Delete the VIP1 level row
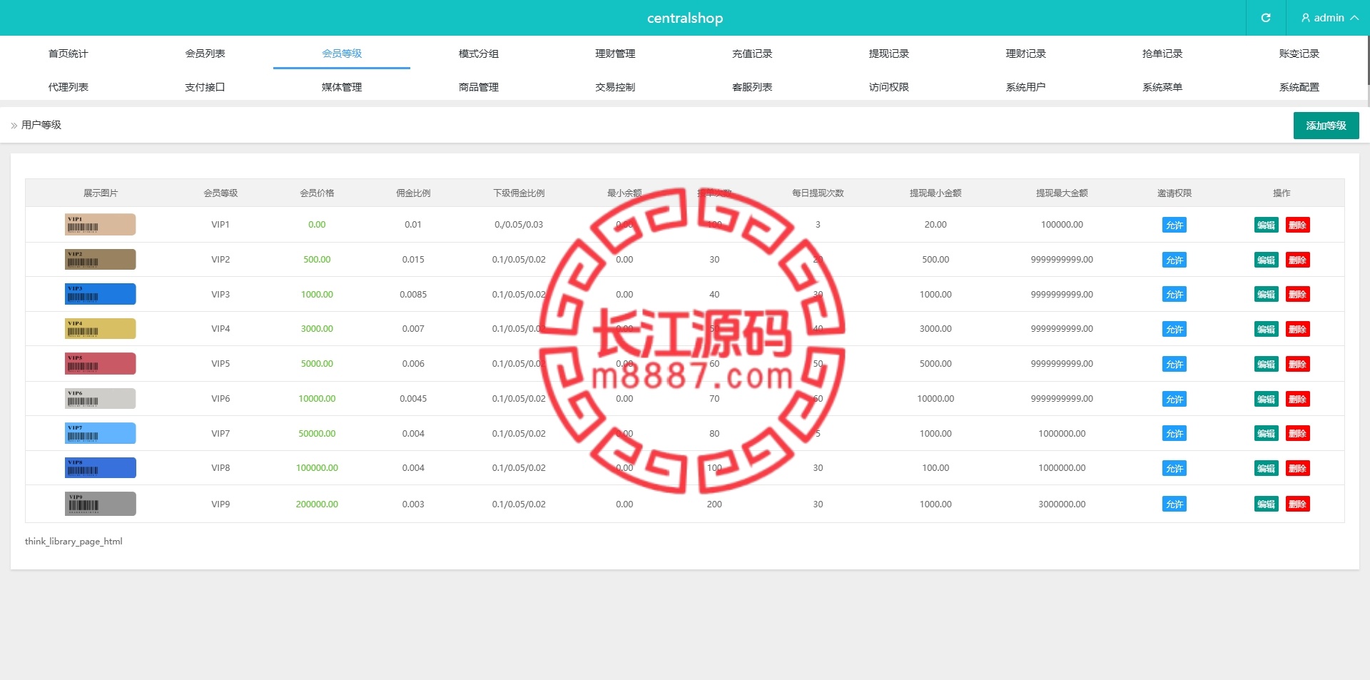Image resolution: width=1370 pixels, height=680 pixels. coord(1298,225)
